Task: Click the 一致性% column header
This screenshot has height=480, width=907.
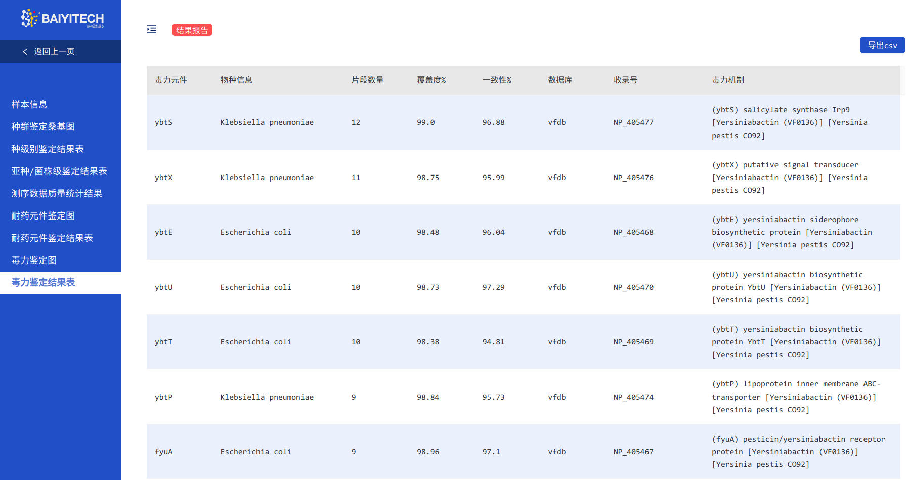Action: pos(497,80)
